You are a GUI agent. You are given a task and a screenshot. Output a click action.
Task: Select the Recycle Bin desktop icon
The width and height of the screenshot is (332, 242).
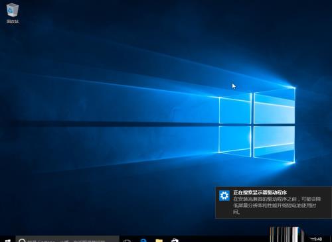pos(13,13)
